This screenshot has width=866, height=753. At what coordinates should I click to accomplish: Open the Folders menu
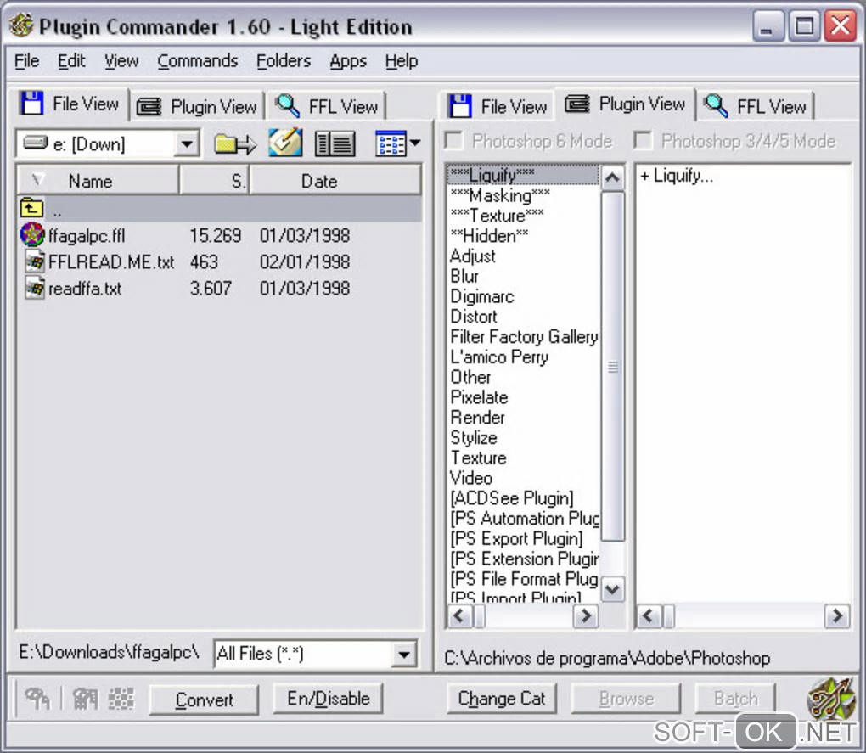pyautogui.click(x=284, y=61)
